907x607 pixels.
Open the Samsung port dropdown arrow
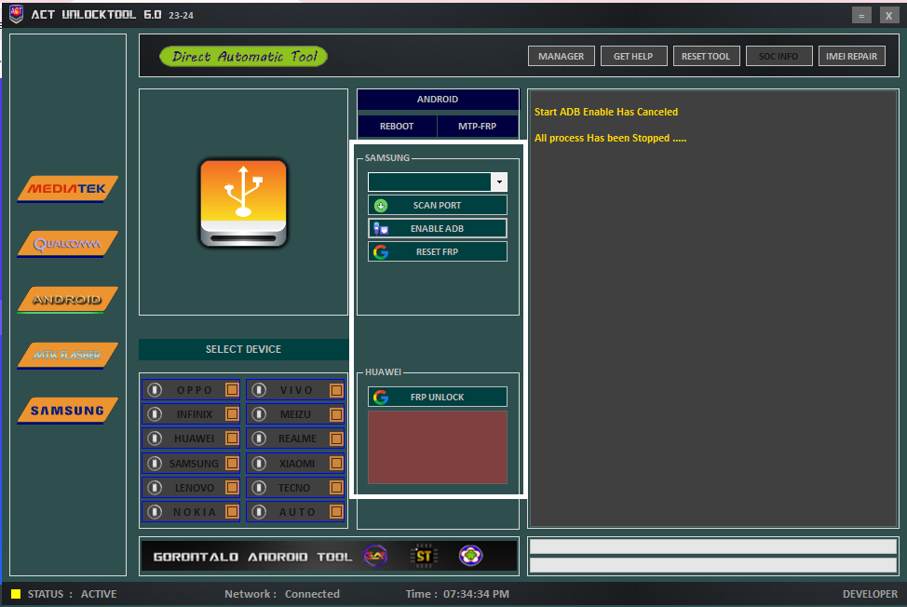(x=499, y=182)
